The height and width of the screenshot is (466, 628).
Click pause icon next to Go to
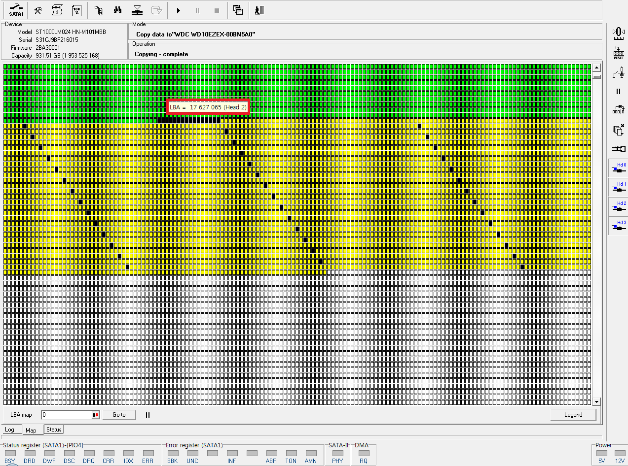coord(148,415)
